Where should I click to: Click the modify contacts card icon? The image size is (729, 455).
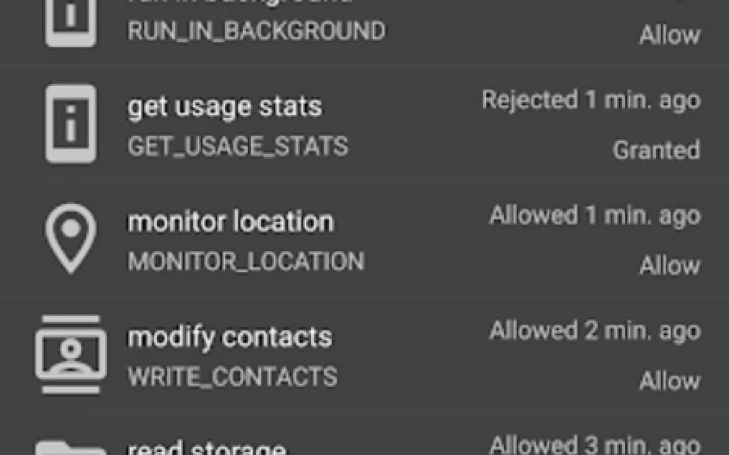[x=71, y=353]
